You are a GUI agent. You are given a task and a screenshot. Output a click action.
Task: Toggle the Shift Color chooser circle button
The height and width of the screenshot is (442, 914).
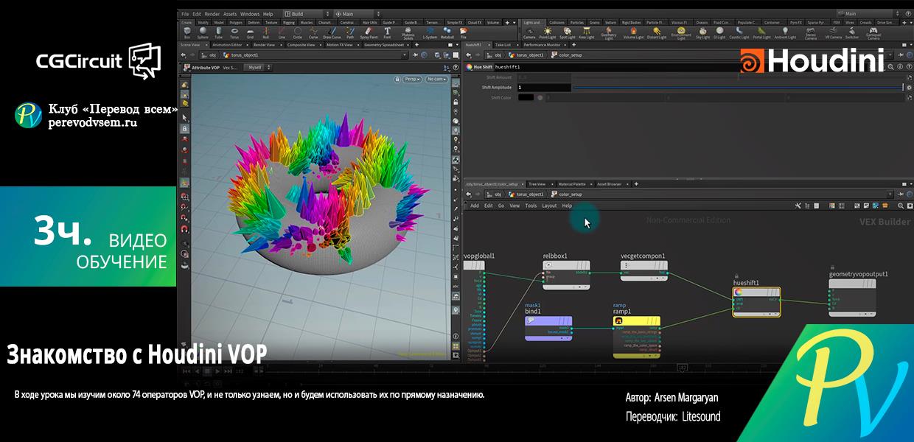point(540,97)
